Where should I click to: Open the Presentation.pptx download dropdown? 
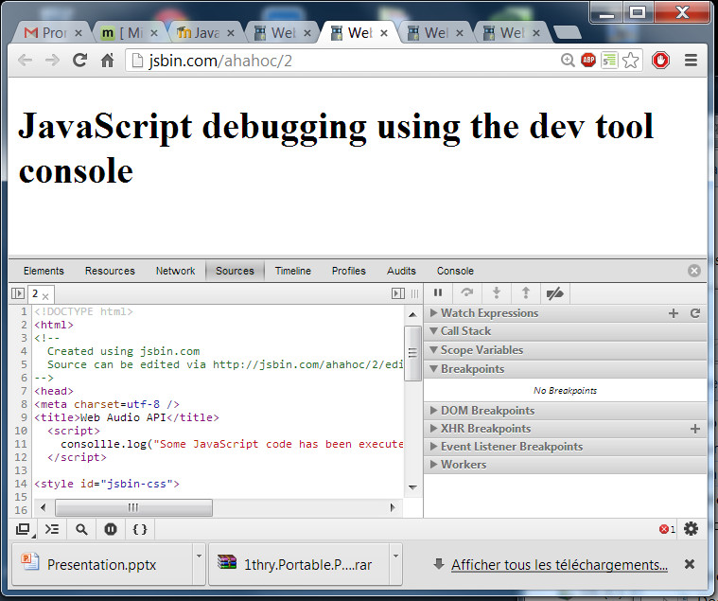[199, 564]
